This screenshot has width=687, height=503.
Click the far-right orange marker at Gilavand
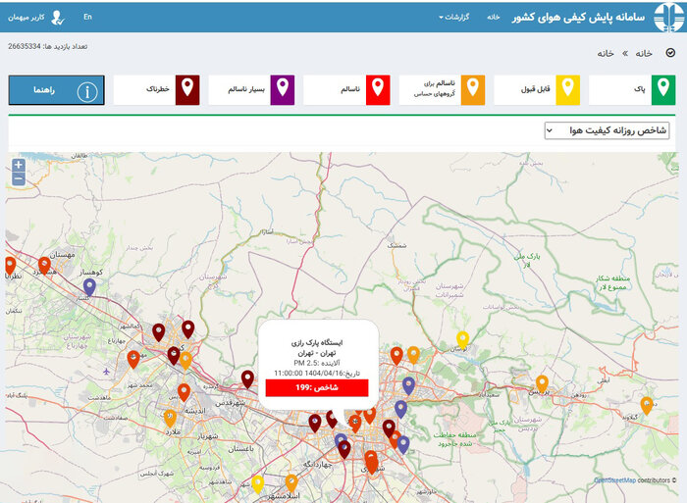pos(646,404)
